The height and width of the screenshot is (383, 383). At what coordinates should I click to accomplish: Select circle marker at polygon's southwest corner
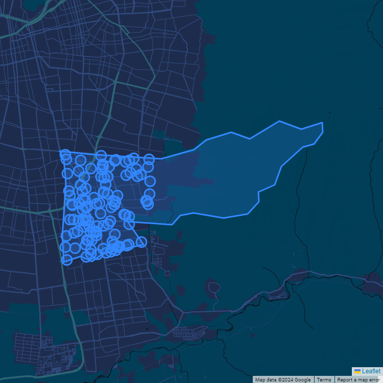(66, 259)
